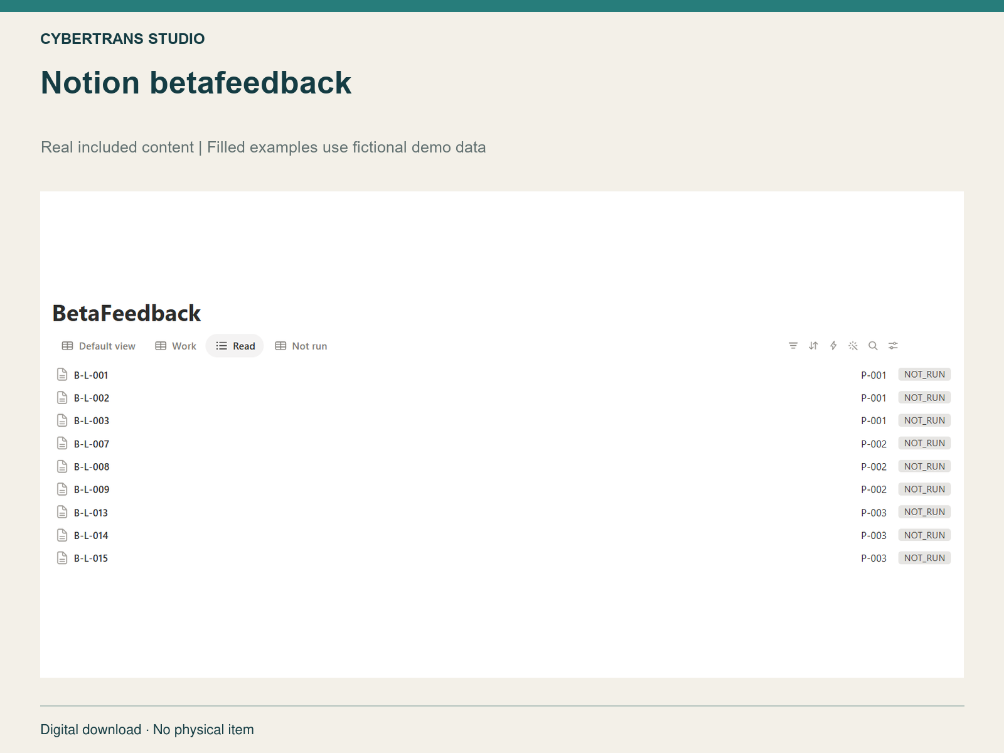Click the AI sparkle icon in toolbar
The height and width of the screenshot is (753, 1004).
pos(853,346)
